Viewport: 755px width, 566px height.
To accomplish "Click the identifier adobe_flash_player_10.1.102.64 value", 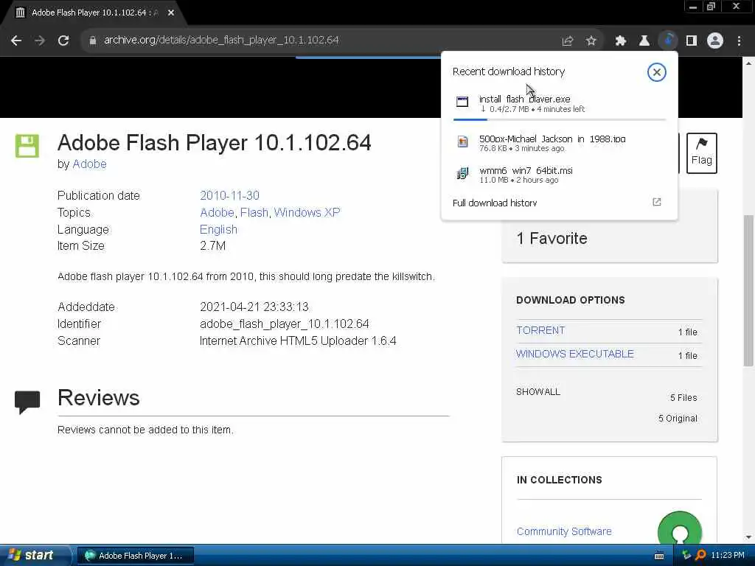I will coord(284,324).
